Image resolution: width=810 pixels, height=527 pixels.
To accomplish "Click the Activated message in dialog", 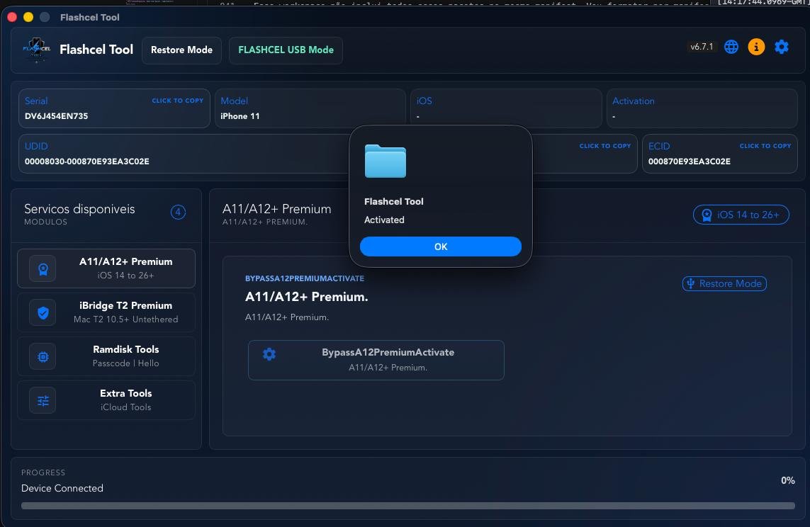I will coord(384,220).
